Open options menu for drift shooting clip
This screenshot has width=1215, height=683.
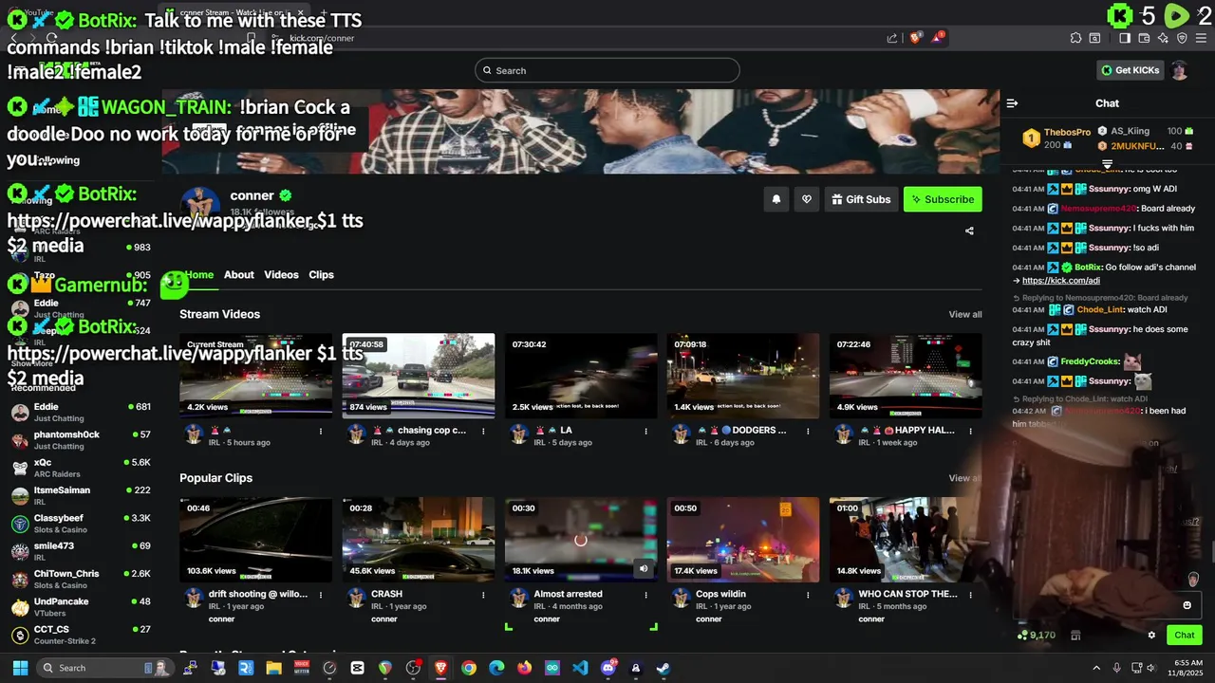click(x=321, y=595)
